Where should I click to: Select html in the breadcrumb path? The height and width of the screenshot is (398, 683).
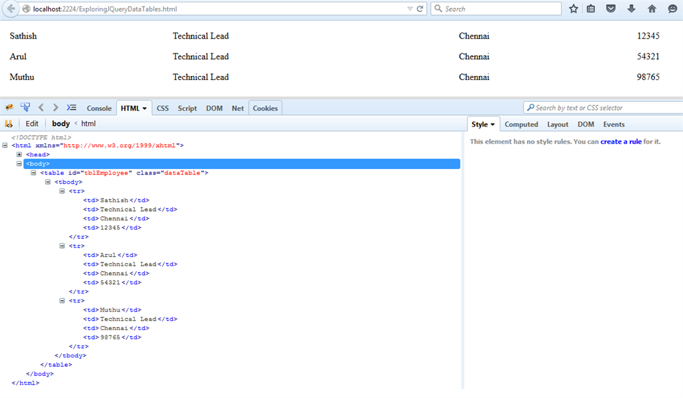(89, 124)
